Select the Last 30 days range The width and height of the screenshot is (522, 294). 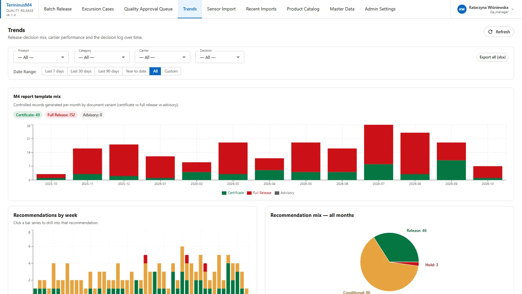pos(81,71)
